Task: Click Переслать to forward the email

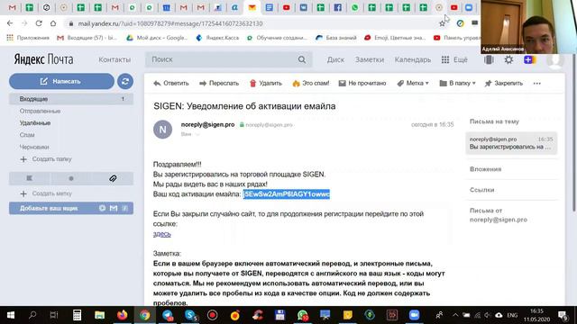Action: [x=219, y=84]
